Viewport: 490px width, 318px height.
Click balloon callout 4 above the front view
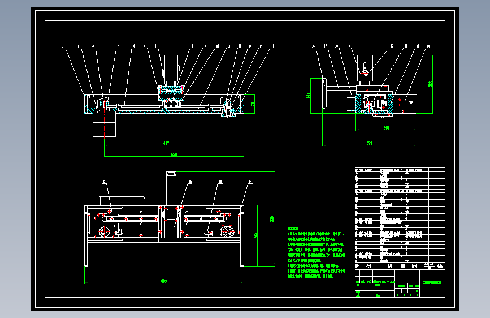point(119,46)
